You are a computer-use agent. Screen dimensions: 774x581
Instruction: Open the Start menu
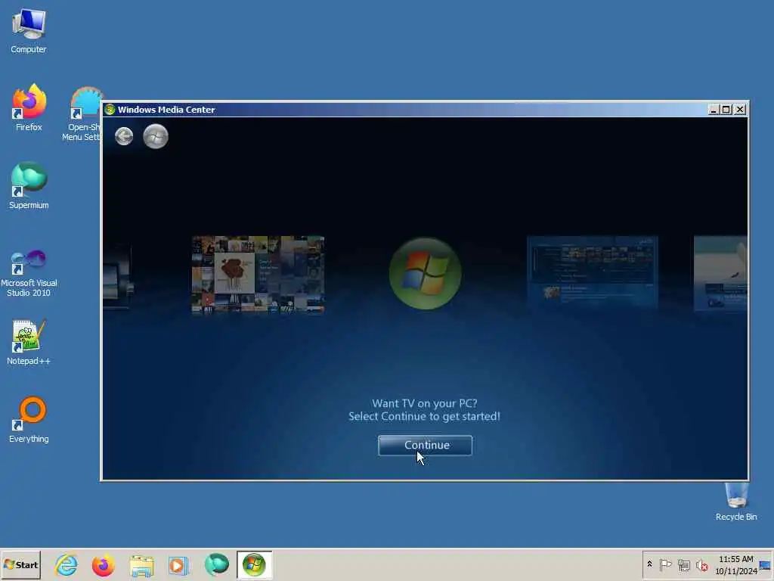[x=20, y=564]
